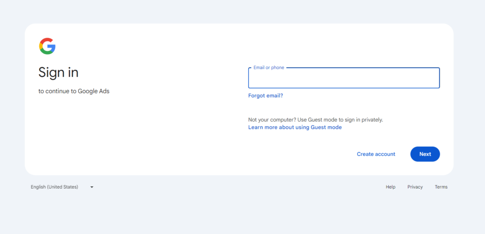The height and width of the screenshot is (234, 485).
Task: Click the 'Not your computer?' guest mode text
Action: coord(272,120)
